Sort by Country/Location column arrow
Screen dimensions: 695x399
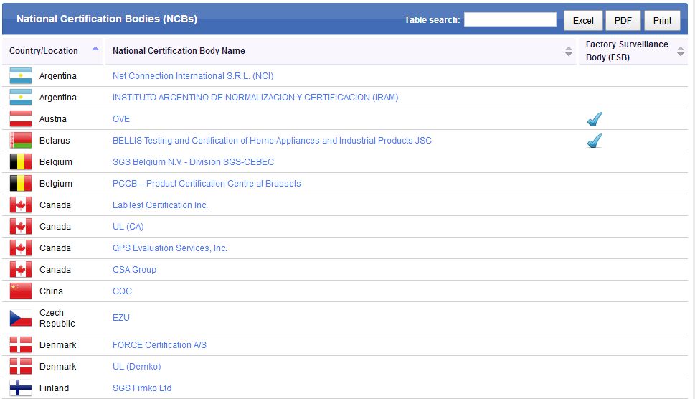(95, 50)
